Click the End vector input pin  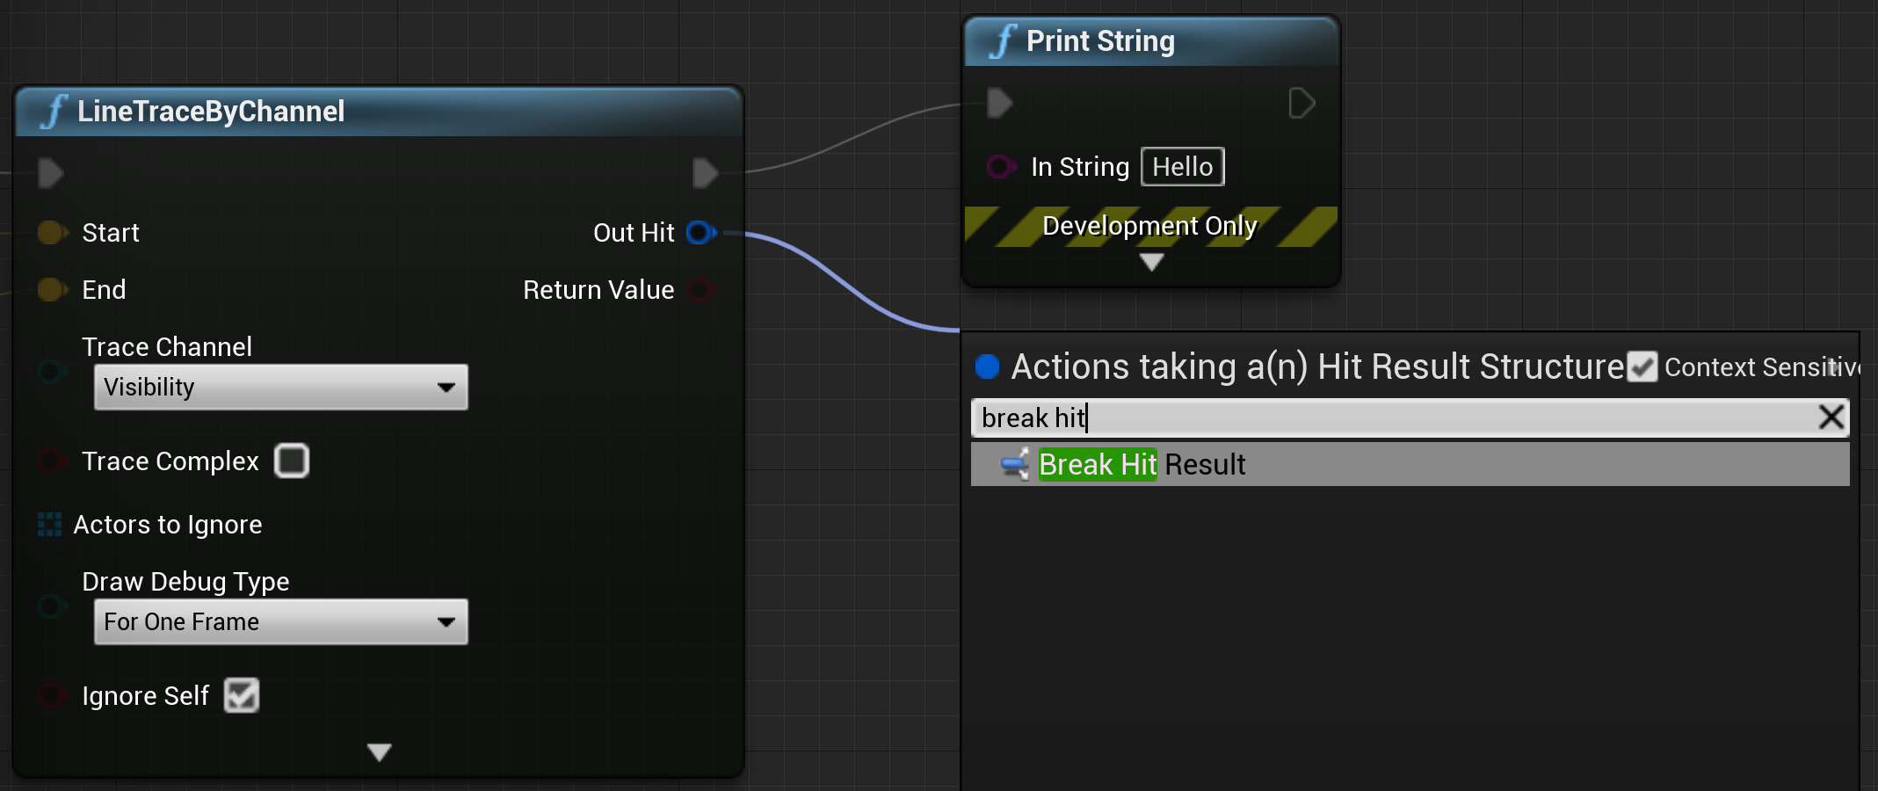click(52, 289)
